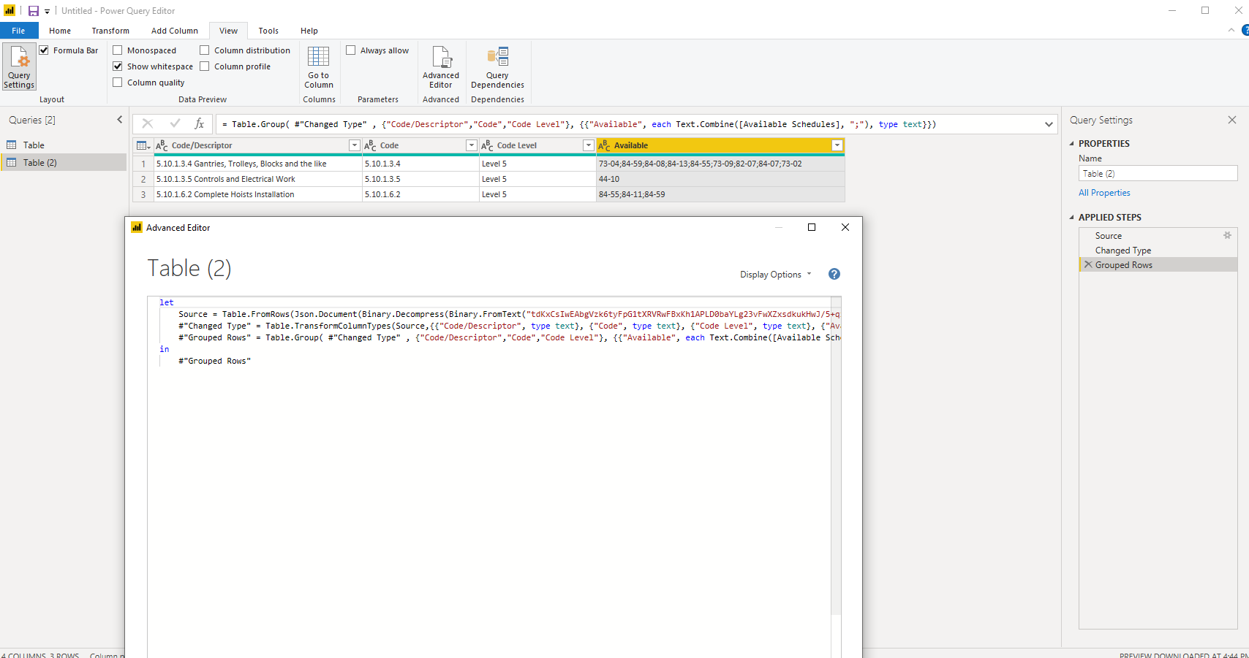The image size is (1249, 658).
Task: Click help icon in Advanced Editor
Action: 834,274
